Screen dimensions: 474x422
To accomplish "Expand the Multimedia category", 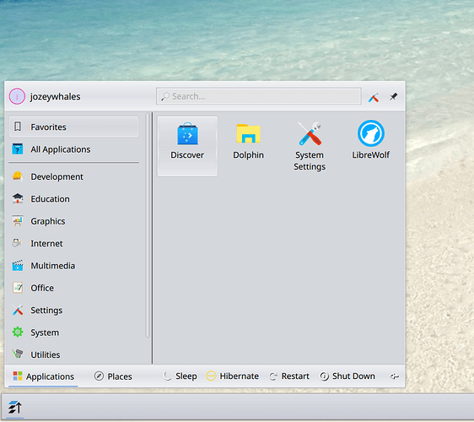I will click(73, 266).
